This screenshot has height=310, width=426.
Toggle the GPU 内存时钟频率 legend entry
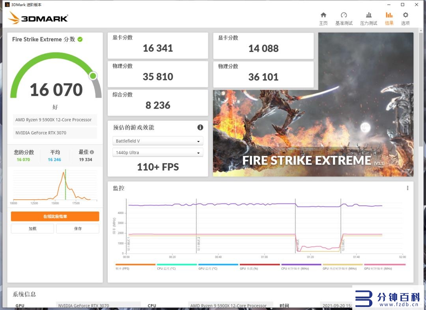[343, 266]
